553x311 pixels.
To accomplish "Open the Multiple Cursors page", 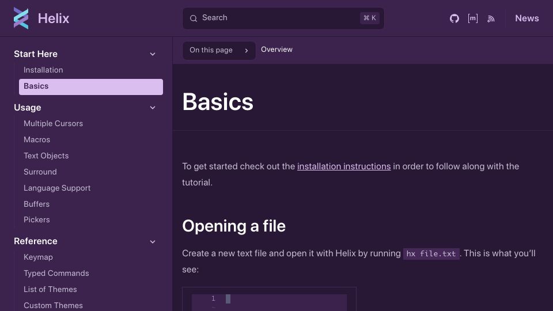I will coord(53,123).
